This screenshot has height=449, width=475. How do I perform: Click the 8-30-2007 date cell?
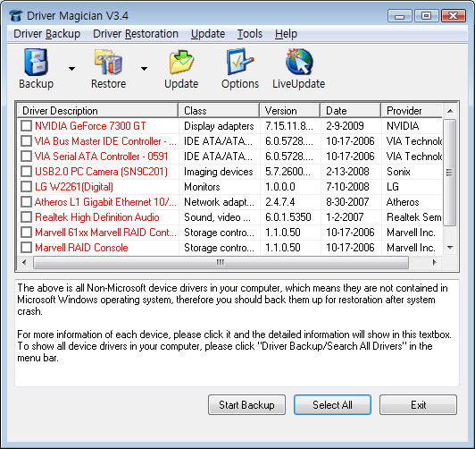[347, 202]
